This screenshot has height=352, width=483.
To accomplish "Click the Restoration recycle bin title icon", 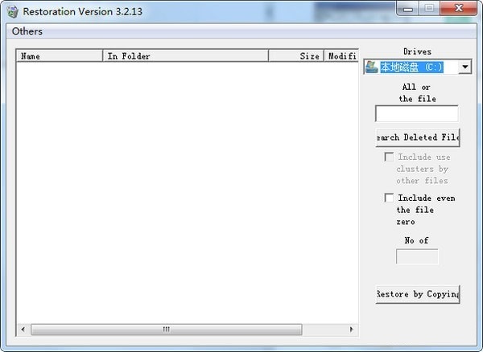I will (x=13, y=12).
